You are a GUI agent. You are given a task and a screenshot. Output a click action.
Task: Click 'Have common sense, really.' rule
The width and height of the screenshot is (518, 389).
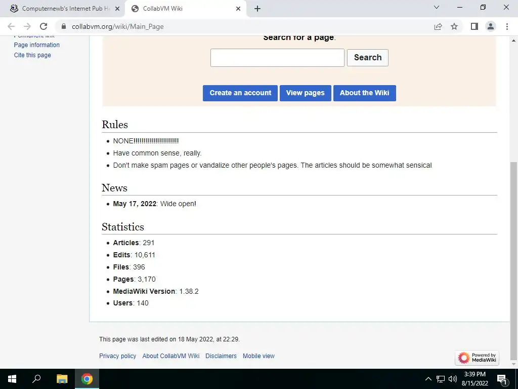tap(157, 153)
